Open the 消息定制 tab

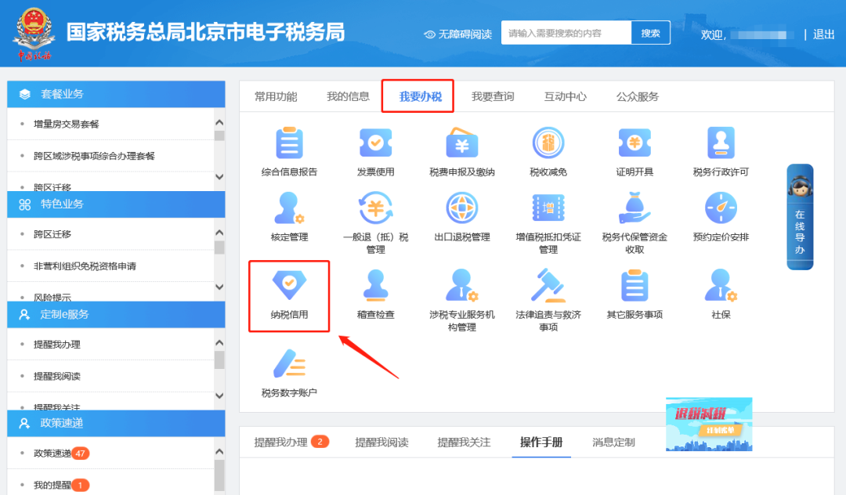613,443
